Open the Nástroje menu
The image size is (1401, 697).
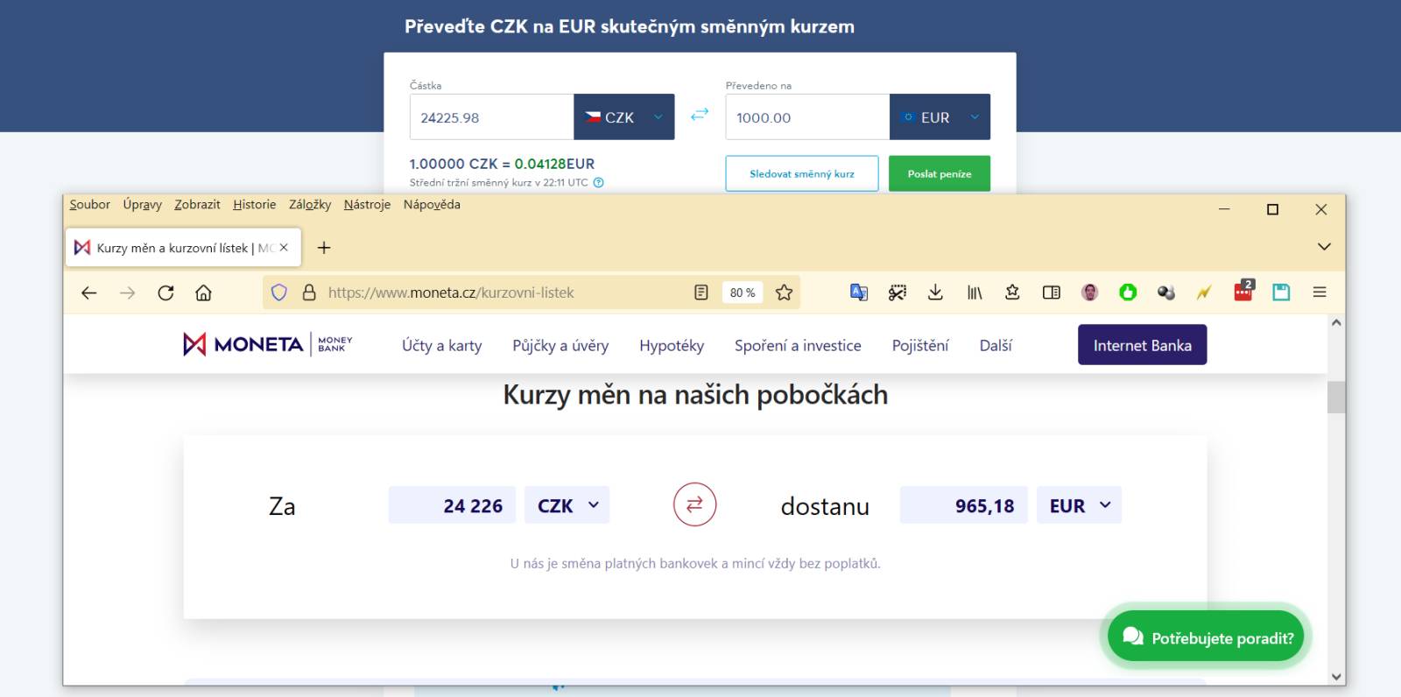(x=367, y=205)
